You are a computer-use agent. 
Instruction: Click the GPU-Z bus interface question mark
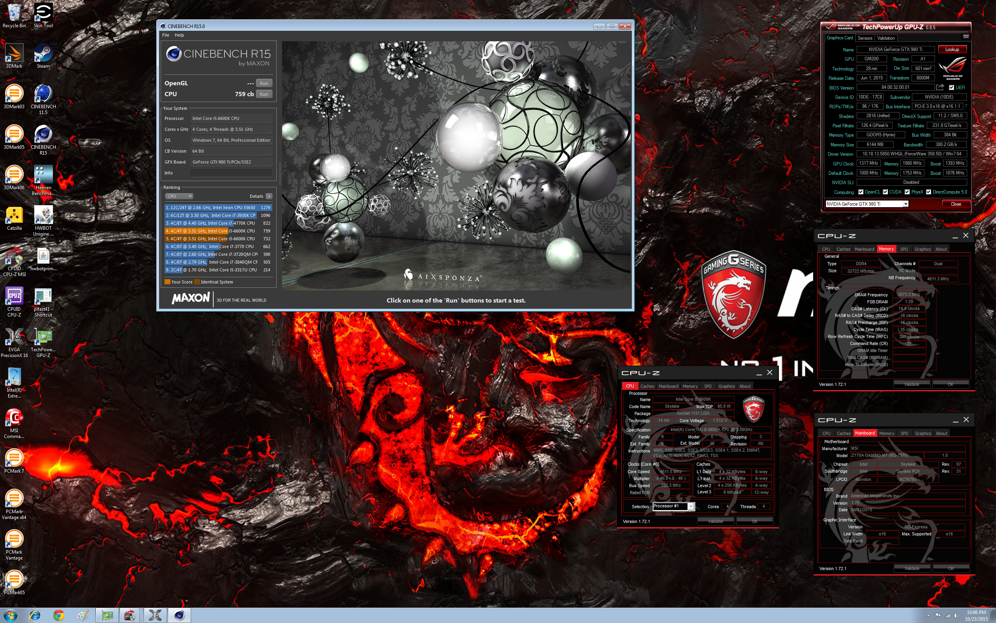coord(966,106)
